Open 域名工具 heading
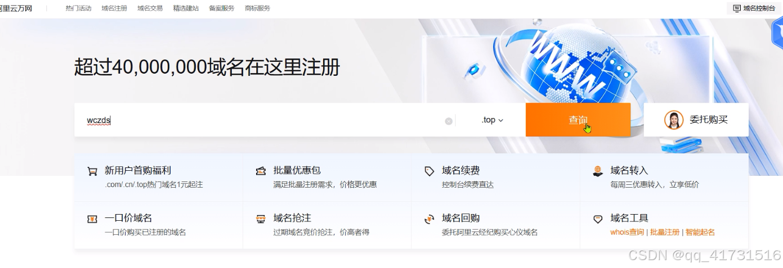The height and width of the screenshot is (268, 783). tap(629, 218)
